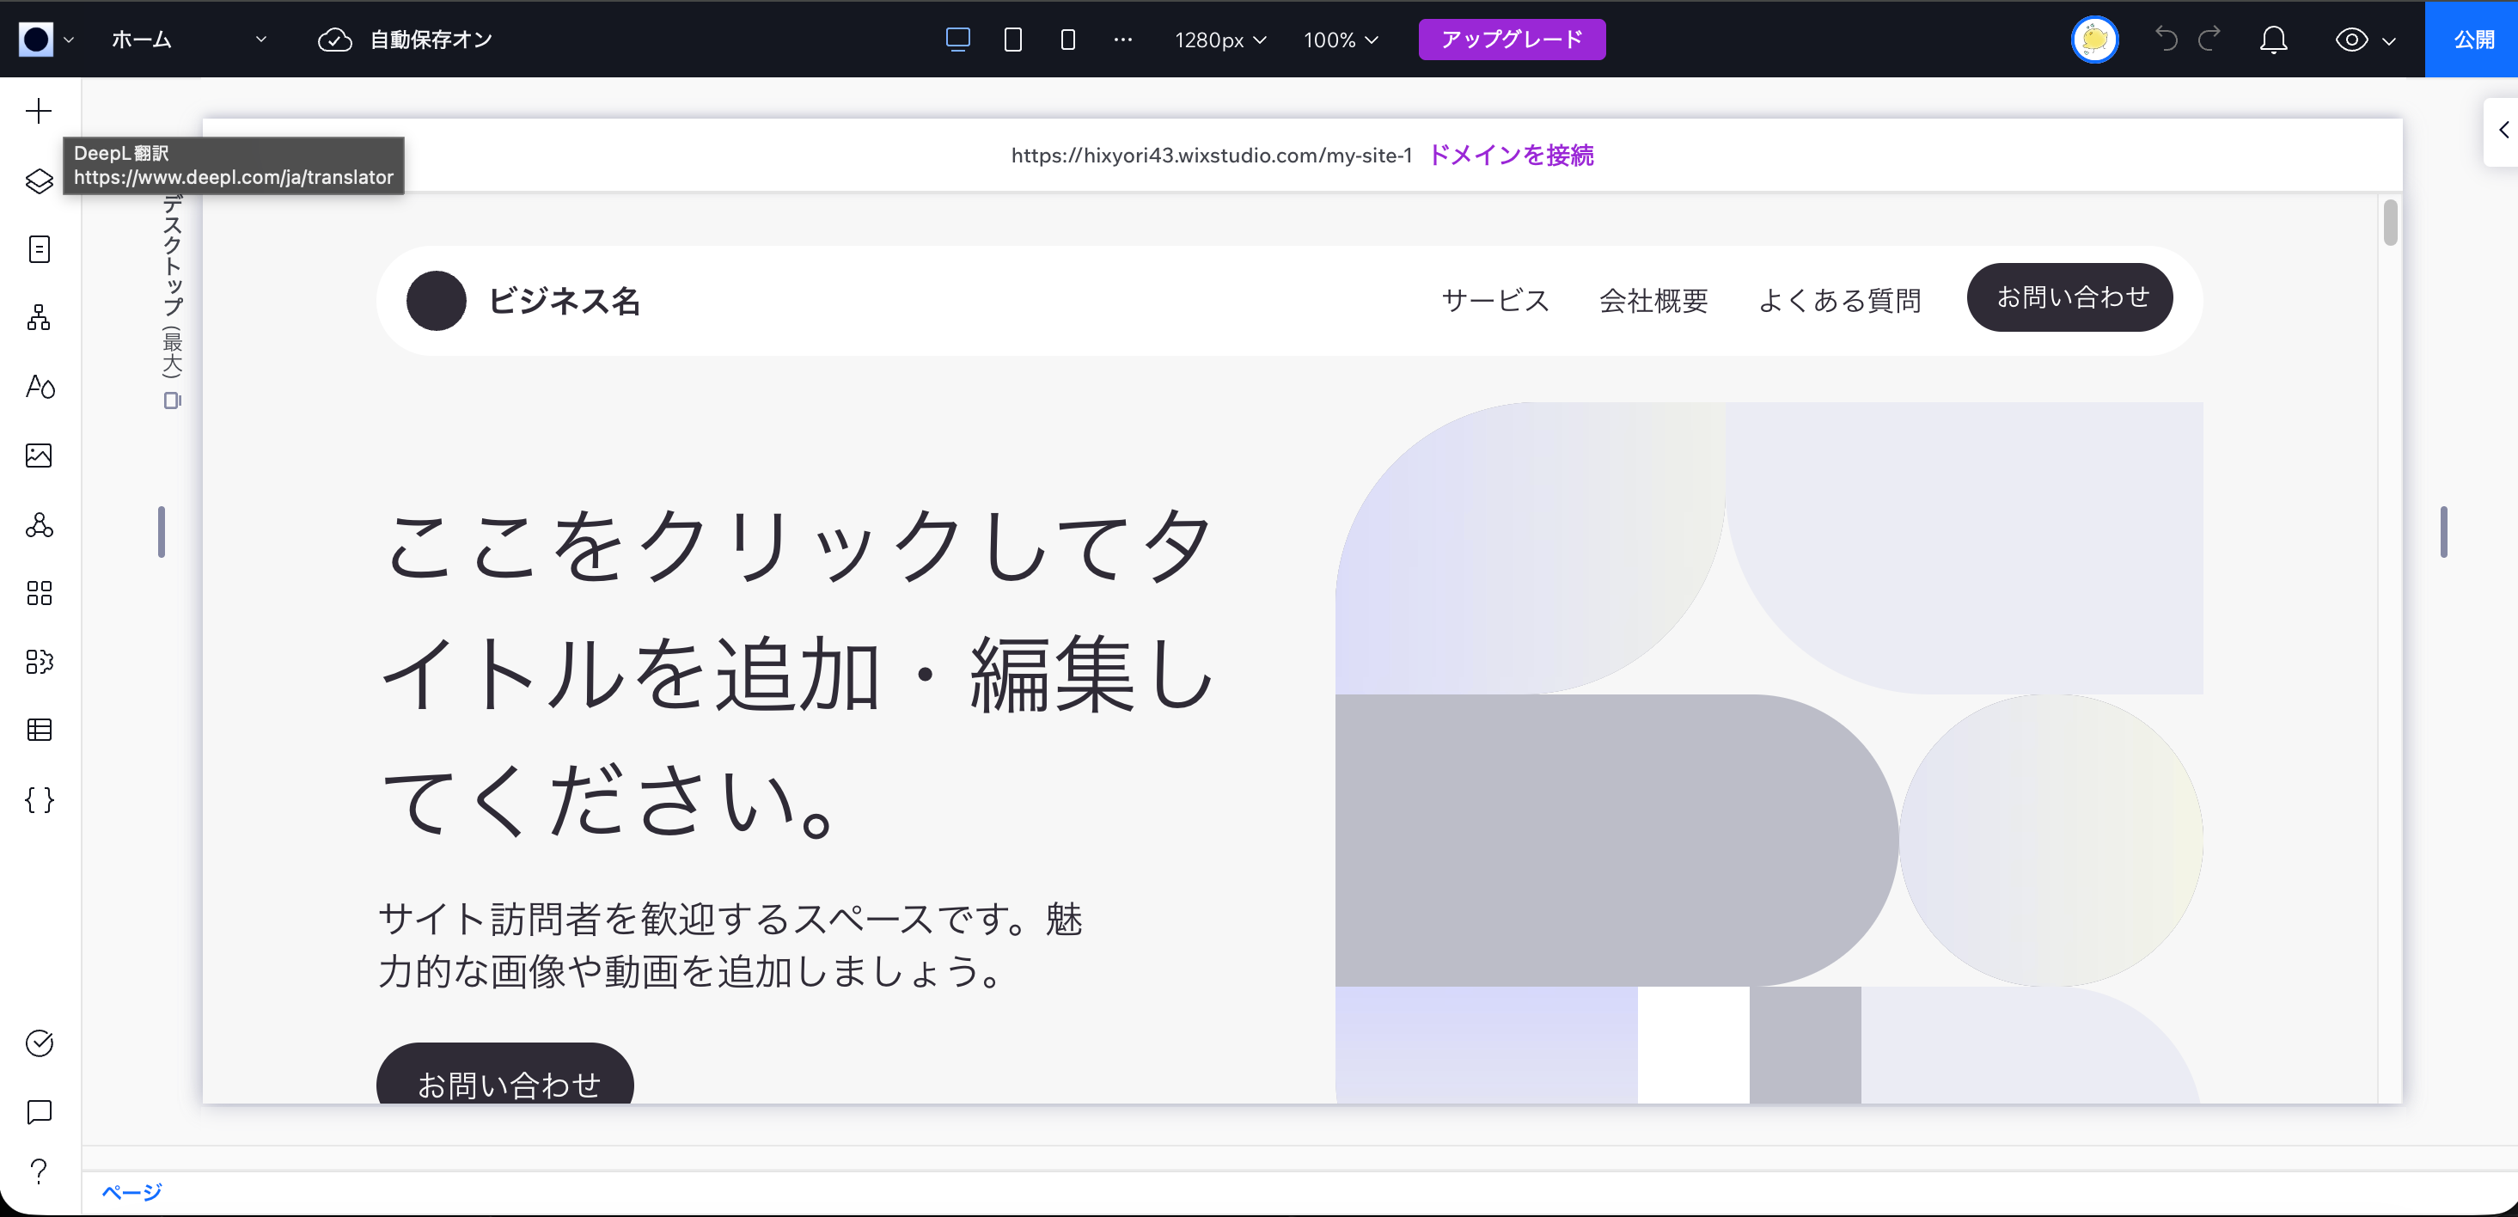Viewport: 2518px width, 1217px height.
Task: Switch to tablet breakpoint view
Action: pyautogui.click(x=1012, y=39)
